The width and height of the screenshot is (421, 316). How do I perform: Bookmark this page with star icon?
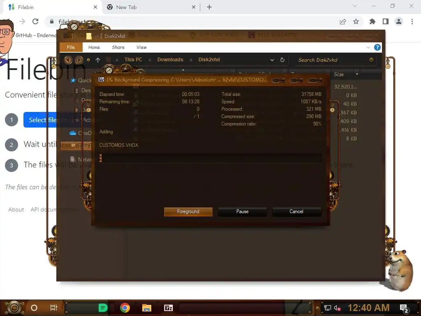tap(356, 21)
